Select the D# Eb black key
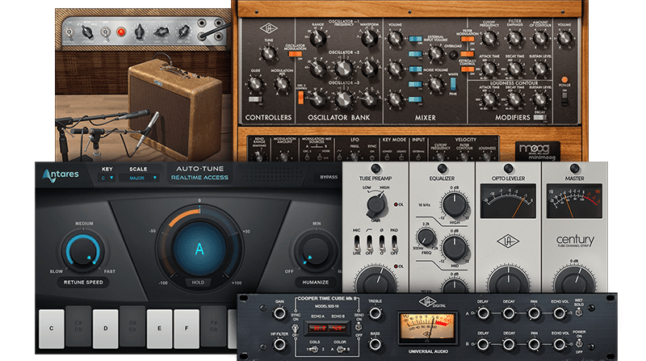Viewport: 646px width, 361px height. 132,325
